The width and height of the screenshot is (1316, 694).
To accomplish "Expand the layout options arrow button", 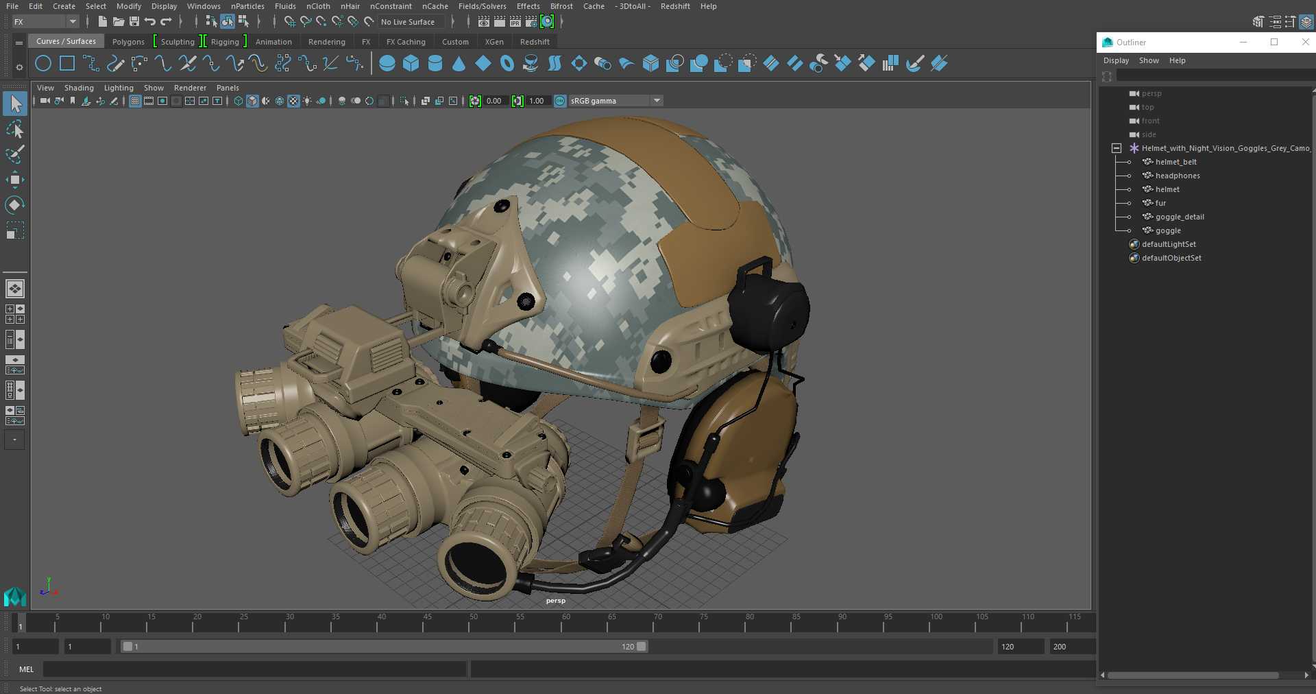I will coord(14,440).
